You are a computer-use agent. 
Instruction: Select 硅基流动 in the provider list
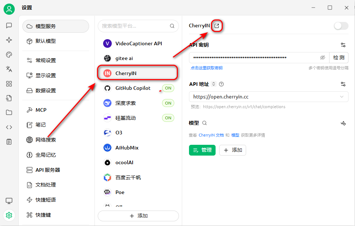138,118
